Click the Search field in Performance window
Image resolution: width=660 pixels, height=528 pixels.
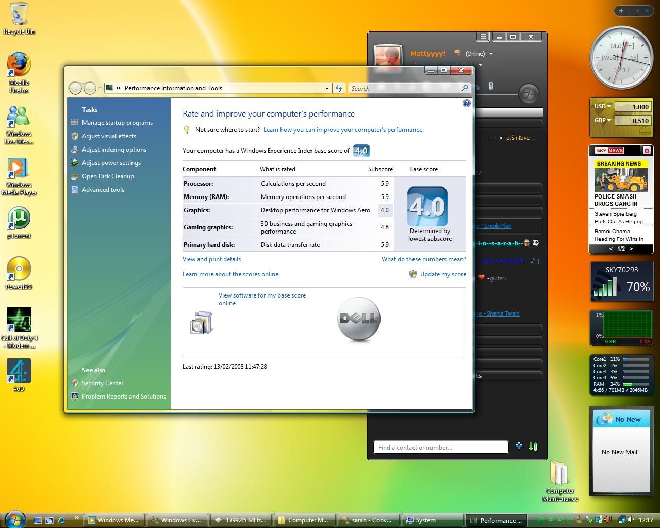click(405, 88)
